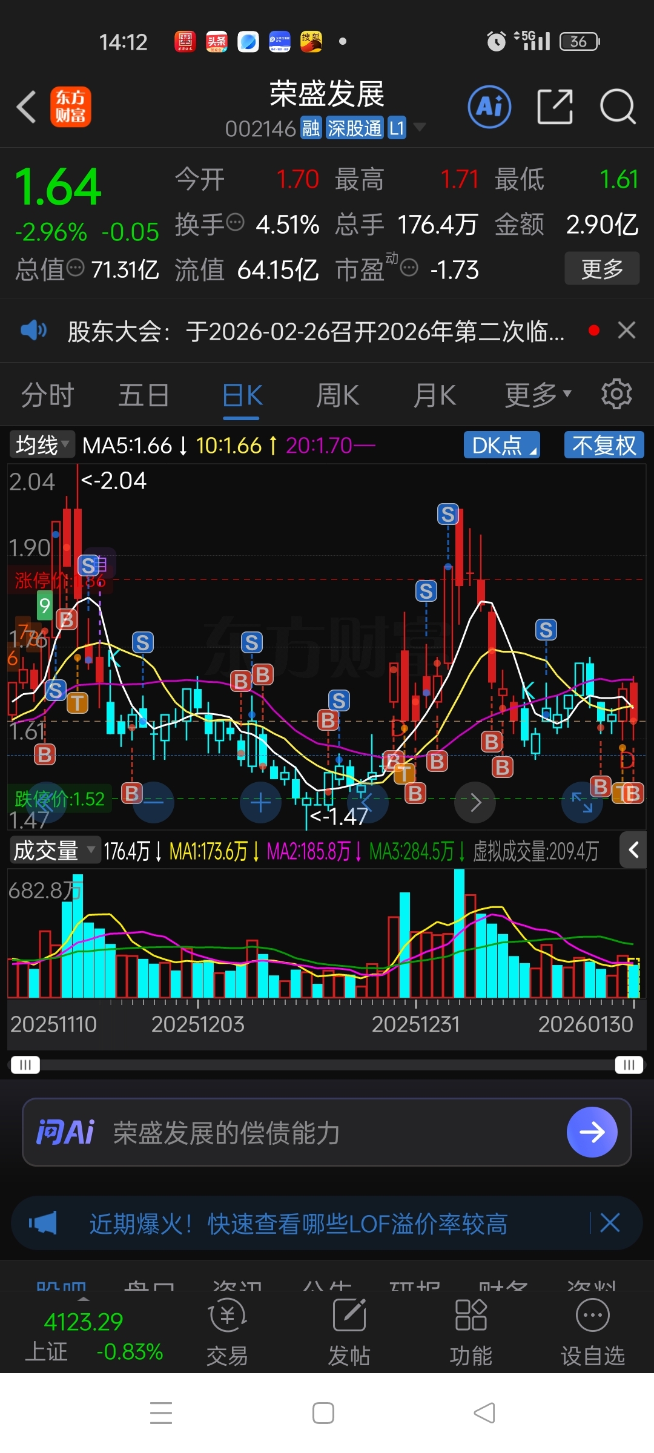Tap the share/export icon
The height and width of the screenshot is (1453, 654).
click(x=555, y=107)
